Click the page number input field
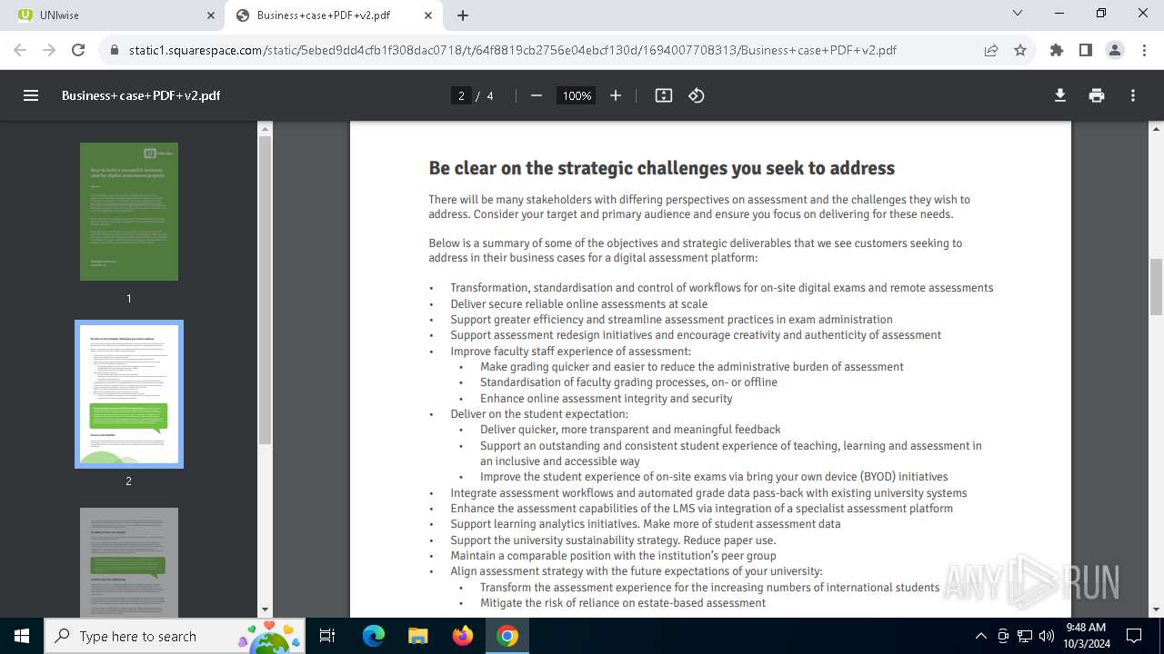Screen dimensions: 1164x654 pos(461,95)
